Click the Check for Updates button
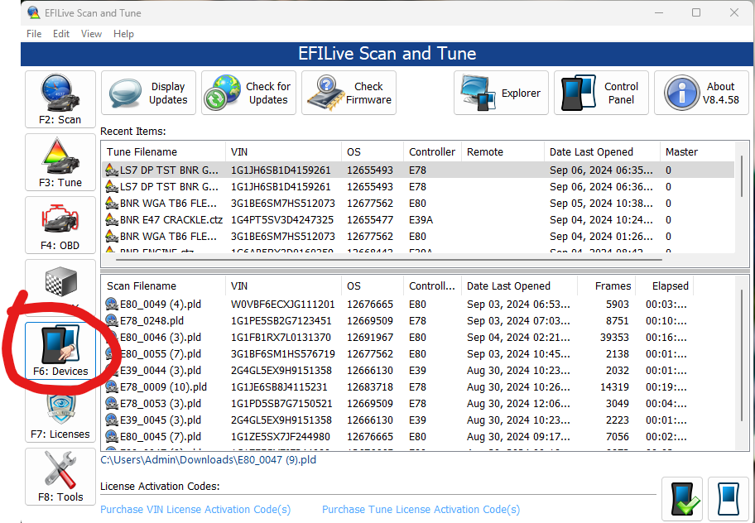The width and height of the screenshot is (755, 523). point(248,93)
